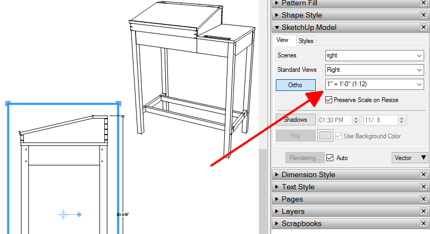Decrease the shadow time with down arrow

click(x=356, y=122)
